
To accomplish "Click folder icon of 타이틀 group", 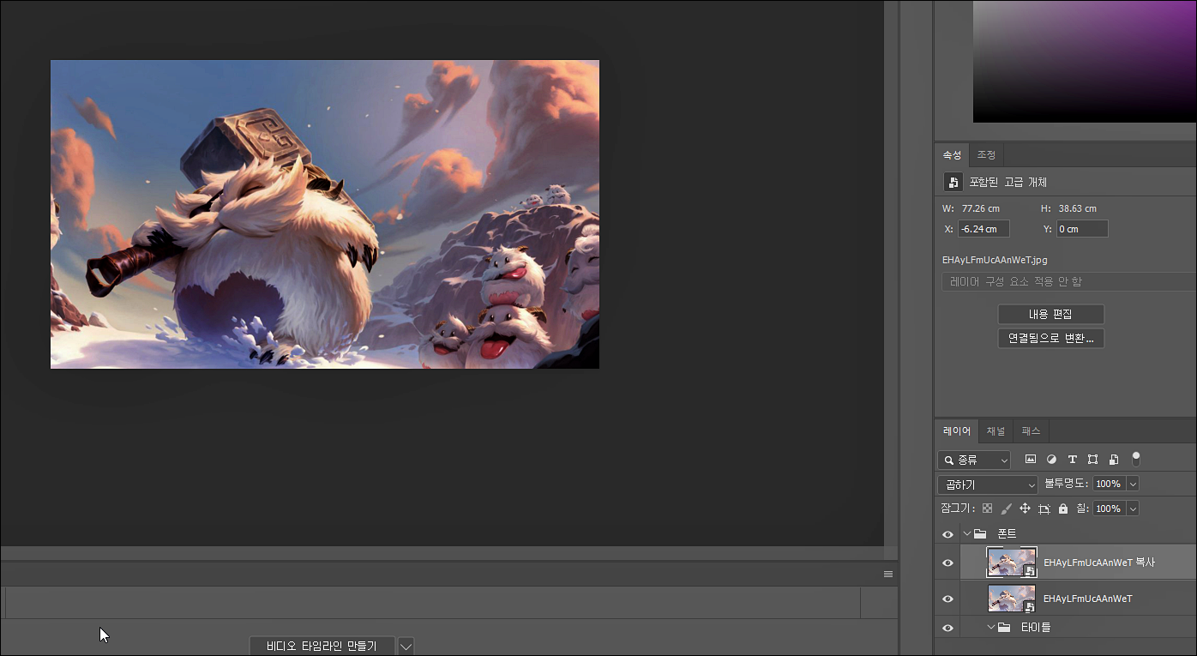I will [1003, 628].
